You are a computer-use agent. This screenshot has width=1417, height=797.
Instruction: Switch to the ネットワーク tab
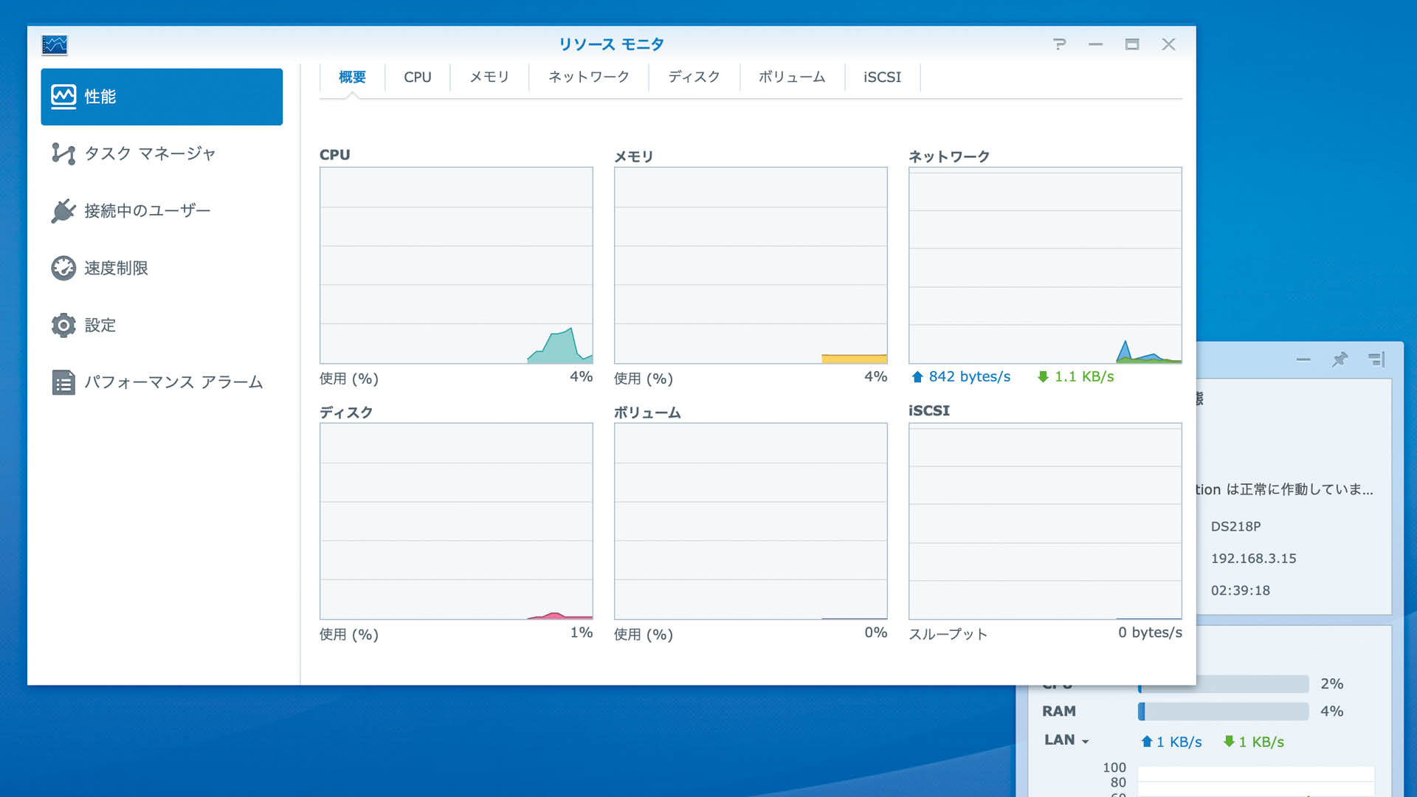(x=588, y=77)
